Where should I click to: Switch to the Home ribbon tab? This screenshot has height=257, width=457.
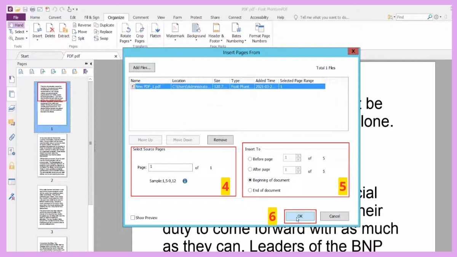coord(35,17)
